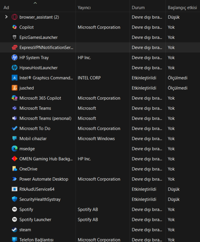Expand the browser_assistant (2) group
This screenshot has width=200, height=242.
6,17
